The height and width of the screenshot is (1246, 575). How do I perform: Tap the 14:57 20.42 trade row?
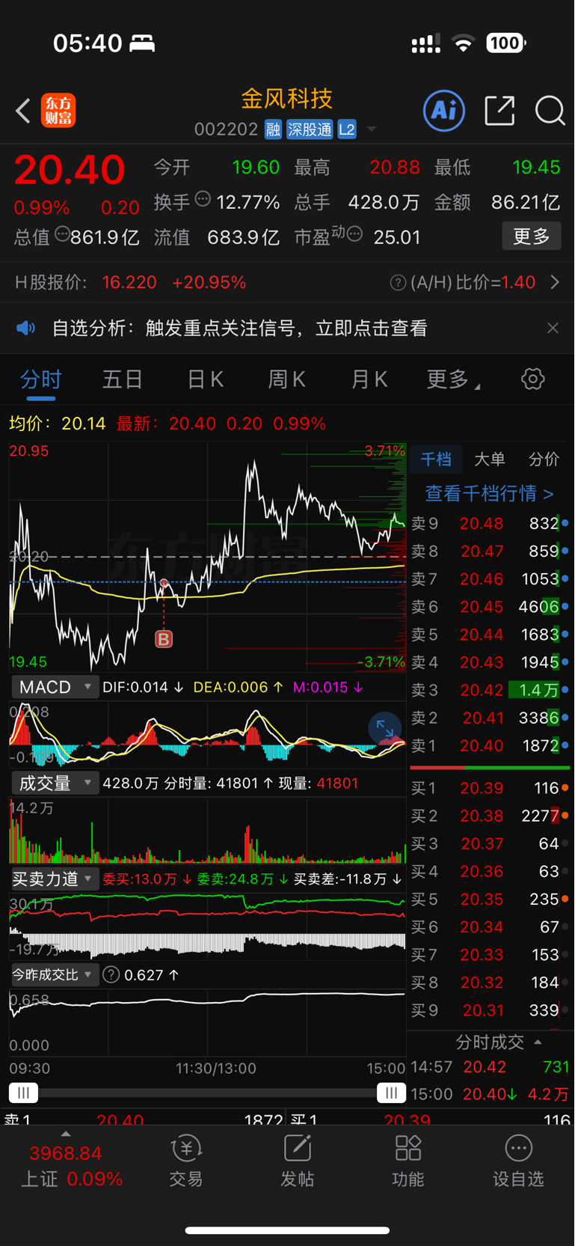click(x=490, y=1066)
